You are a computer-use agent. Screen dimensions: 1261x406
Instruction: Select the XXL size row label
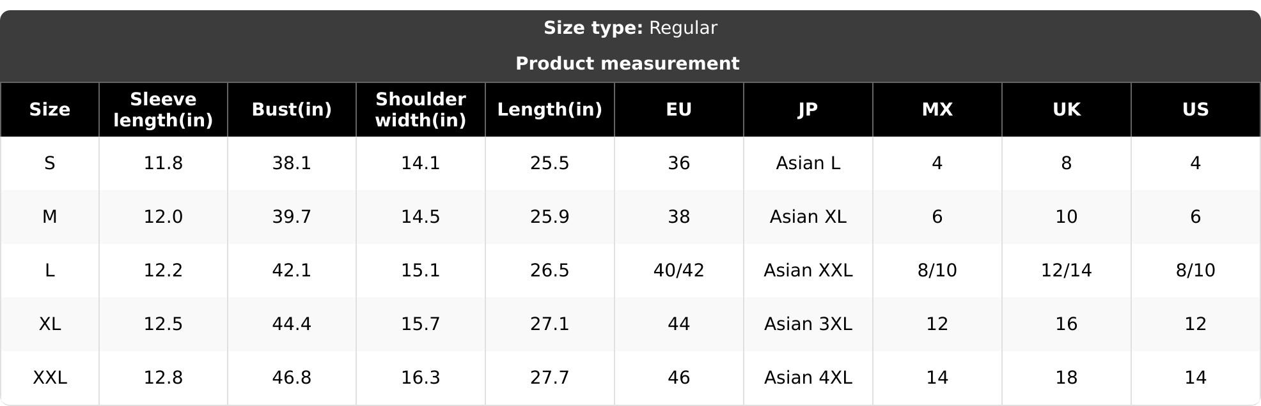[x=50, y=378]
